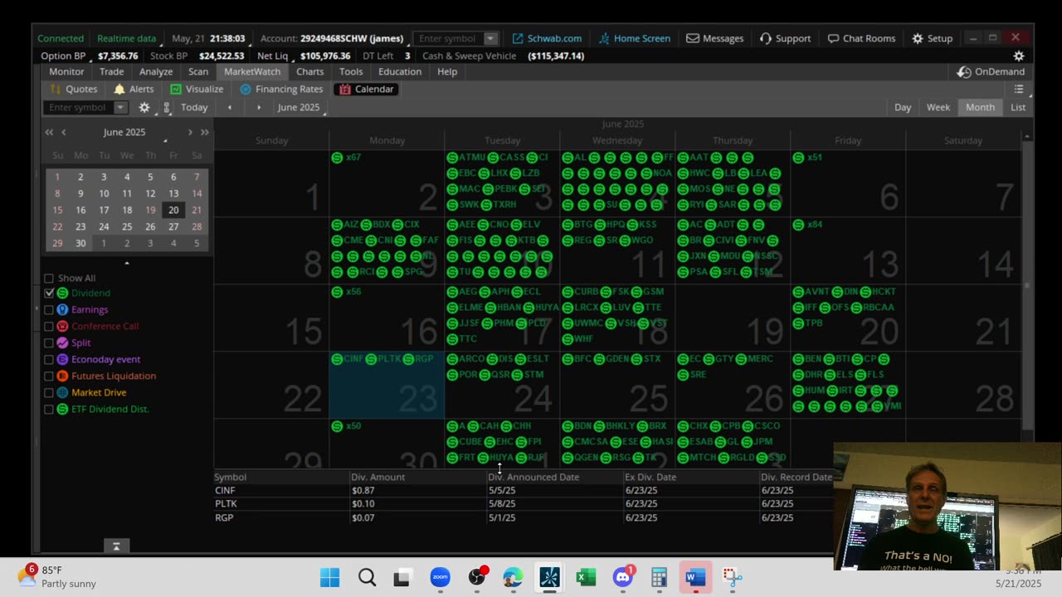This screenshot has width=1062, height=597.
Task: Launch OnDemand mode
Action: point(991,72)
